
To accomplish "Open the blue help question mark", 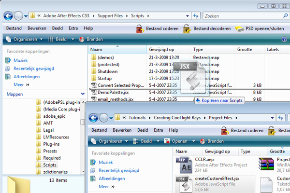I will [284, 39].
